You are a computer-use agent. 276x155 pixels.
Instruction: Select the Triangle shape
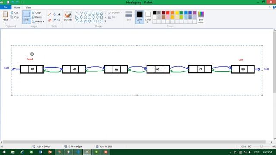102,13
